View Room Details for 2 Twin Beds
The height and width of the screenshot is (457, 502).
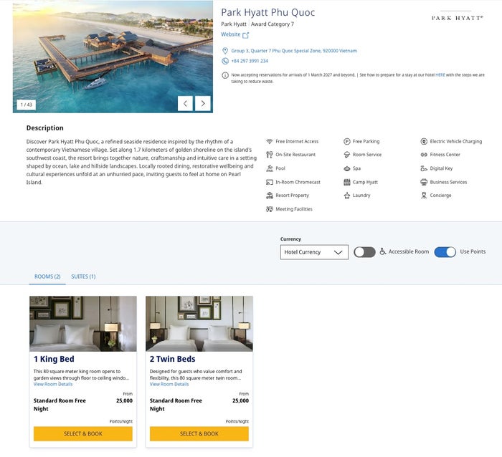point(169,384)
